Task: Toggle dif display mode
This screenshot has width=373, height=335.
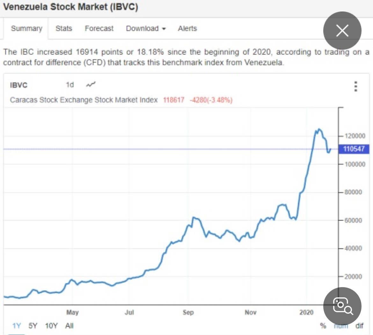Action: [359, 326]
